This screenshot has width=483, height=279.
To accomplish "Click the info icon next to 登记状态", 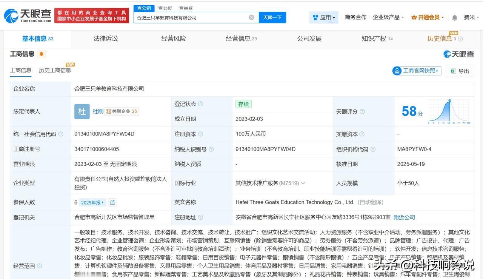I will pos(200,104).
